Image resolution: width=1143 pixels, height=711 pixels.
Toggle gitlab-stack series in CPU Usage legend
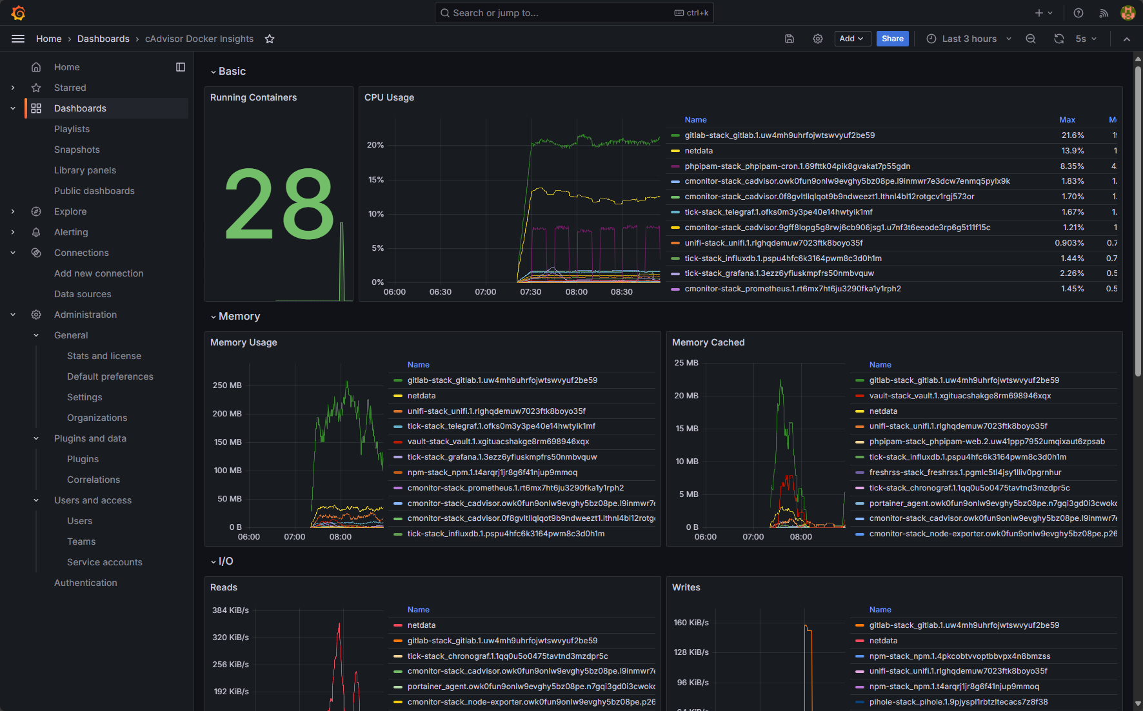click(779, 135)
